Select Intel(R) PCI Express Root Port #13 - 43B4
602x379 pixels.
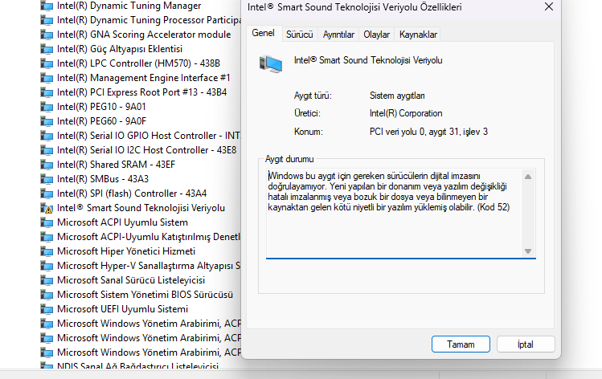pyautogui.click(x=142, y=92)
